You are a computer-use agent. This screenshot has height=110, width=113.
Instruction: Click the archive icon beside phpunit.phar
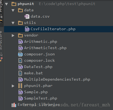(20, 86)
